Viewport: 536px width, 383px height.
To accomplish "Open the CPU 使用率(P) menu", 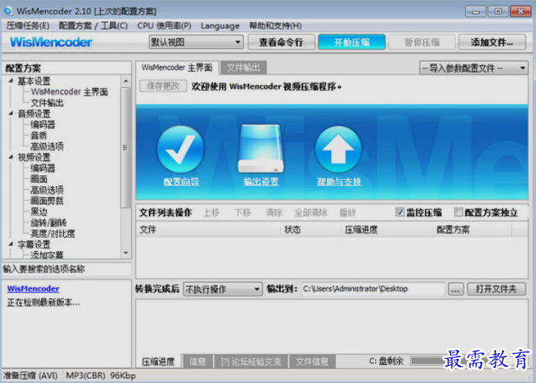I will tap(164, 26).
